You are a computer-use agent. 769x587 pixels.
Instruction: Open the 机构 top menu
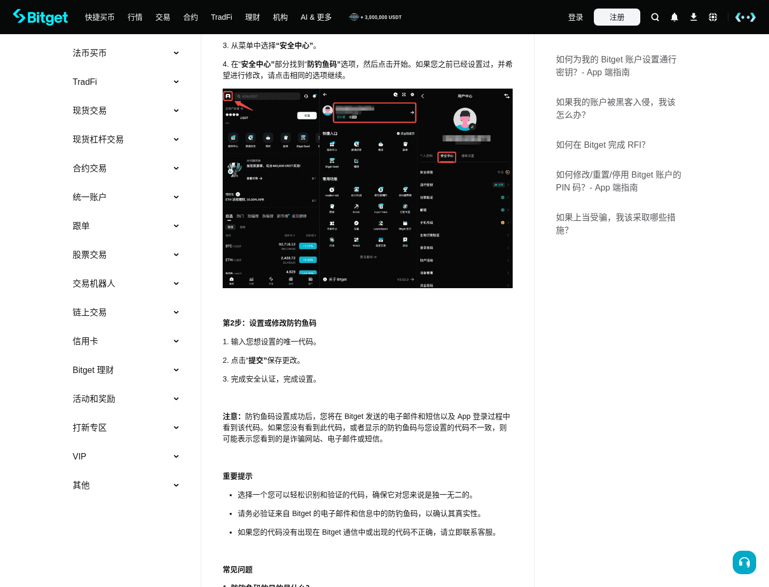click(x=280, y=17)
